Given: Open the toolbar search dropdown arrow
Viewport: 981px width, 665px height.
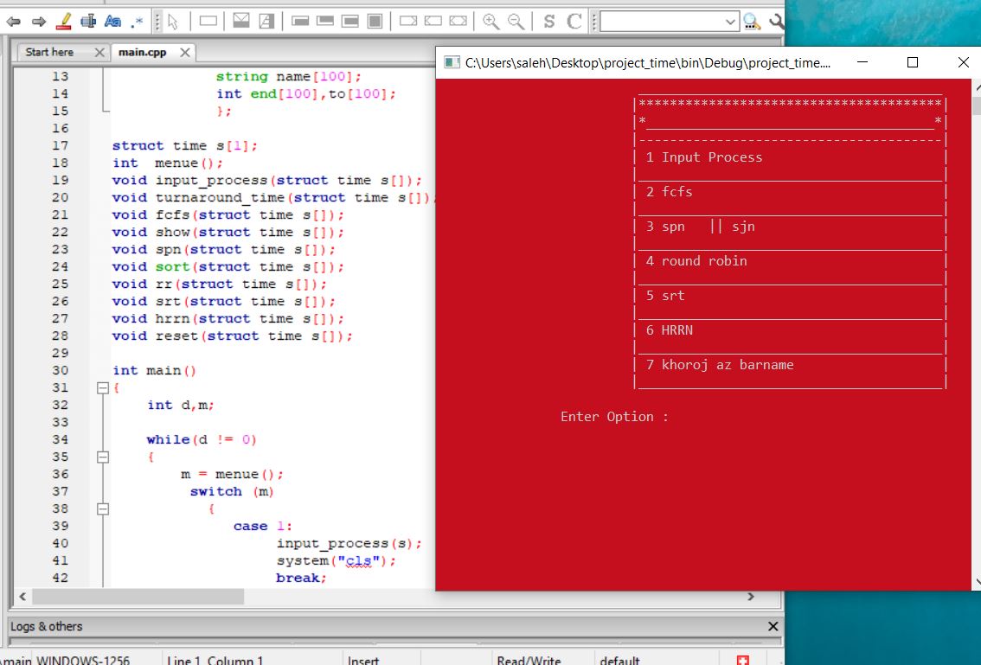Looking at the screenshot, I should click(731, 21).
